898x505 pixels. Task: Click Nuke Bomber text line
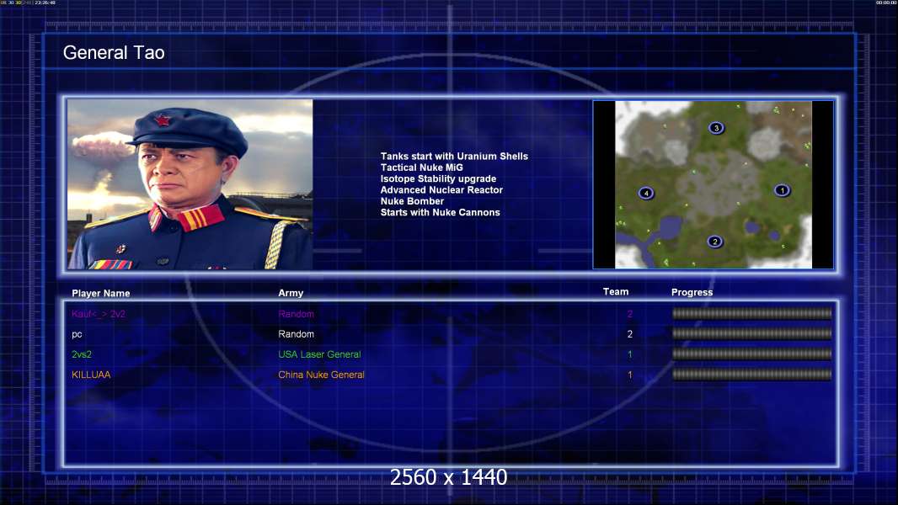coord(412,201)
